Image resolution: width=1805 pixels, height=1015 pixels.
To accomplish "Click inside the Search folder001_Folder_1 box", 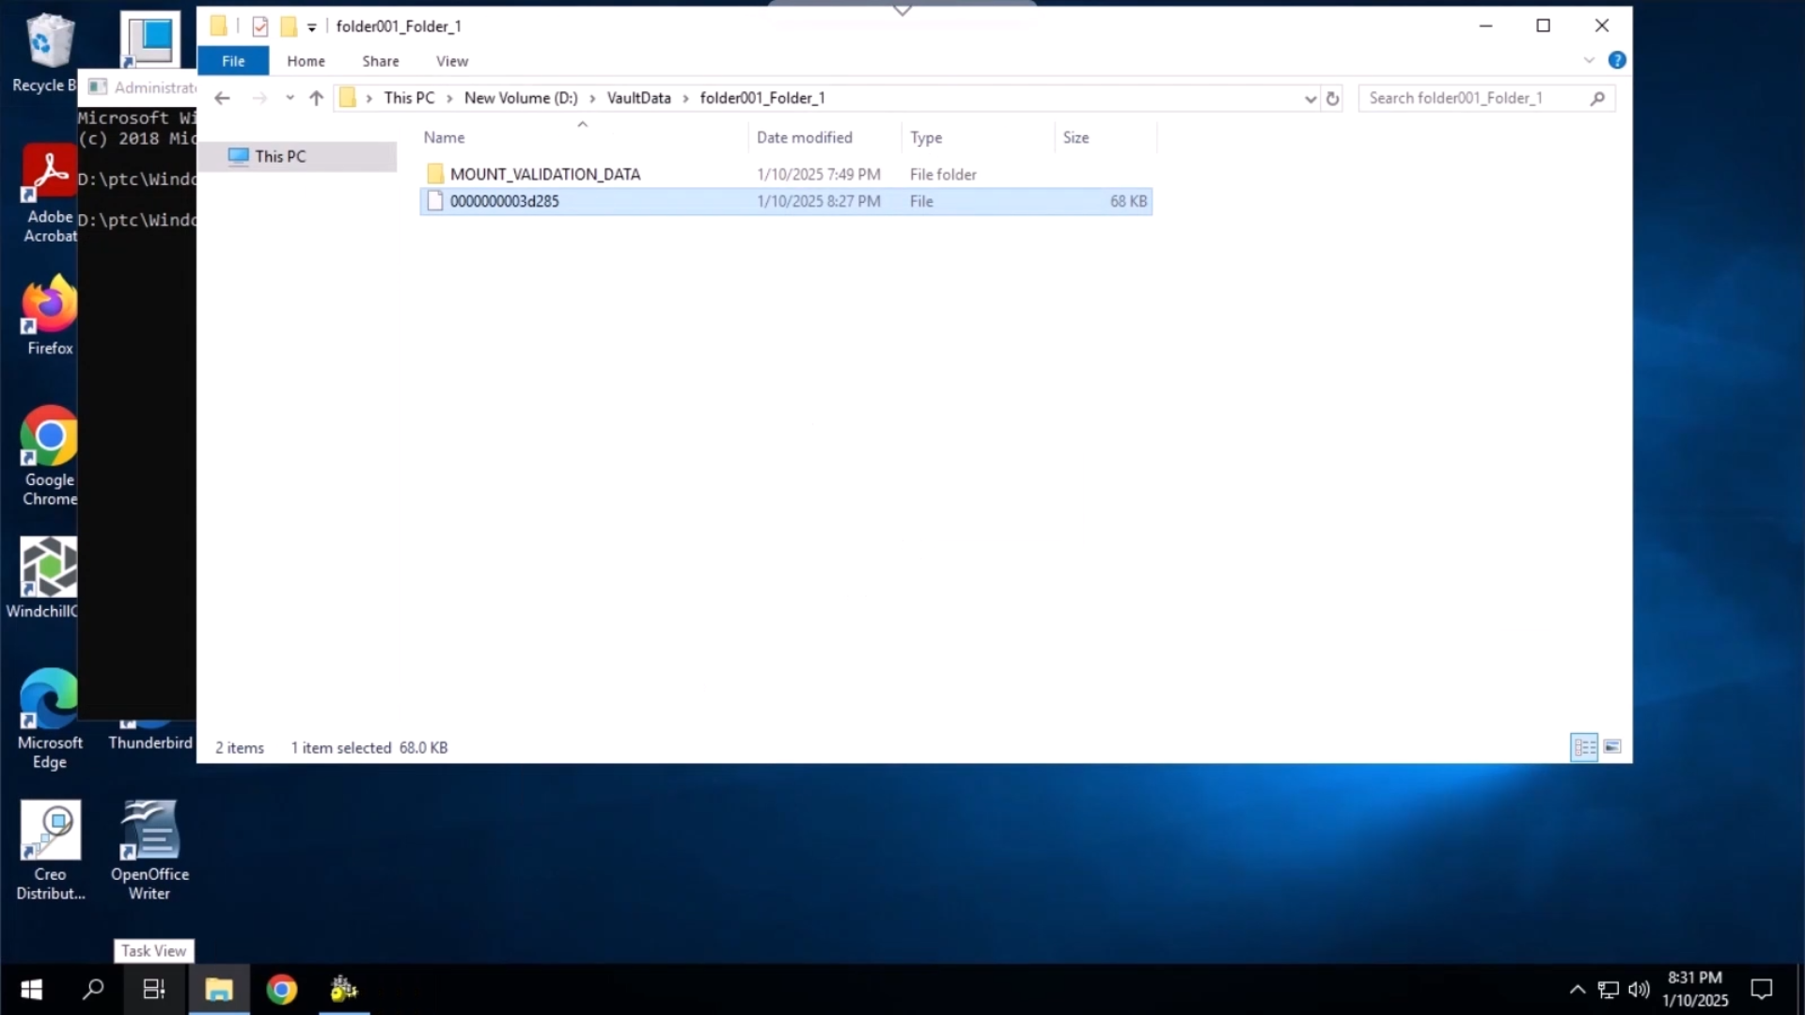I will tap(1467, 98).
